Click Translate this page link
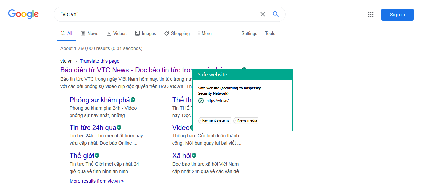The width and height of the screenshot is (423, 189). click(100, 61)
